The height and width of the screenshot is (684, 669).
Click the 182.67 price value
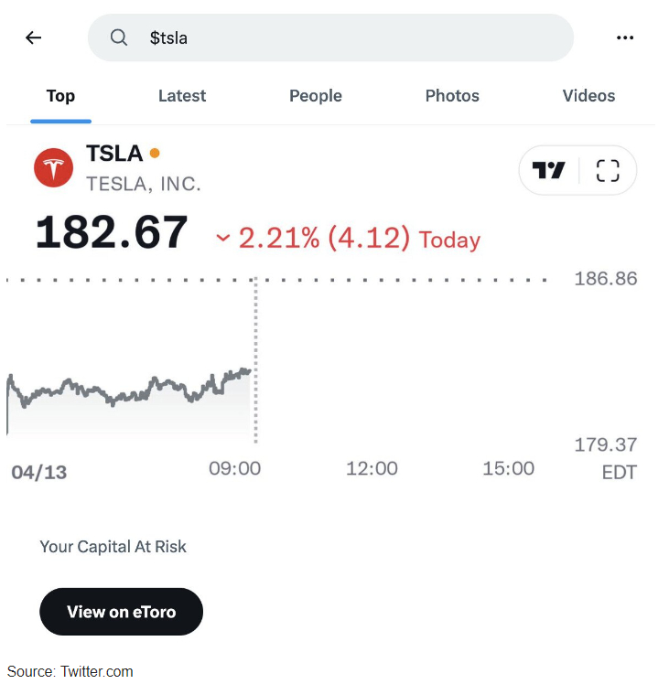[112, 232]
